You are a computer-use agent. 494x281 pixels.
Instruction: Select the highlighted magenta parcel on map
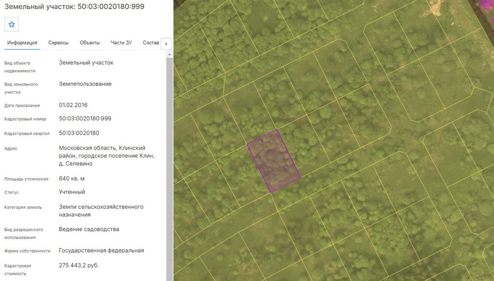tap(274, 161)
